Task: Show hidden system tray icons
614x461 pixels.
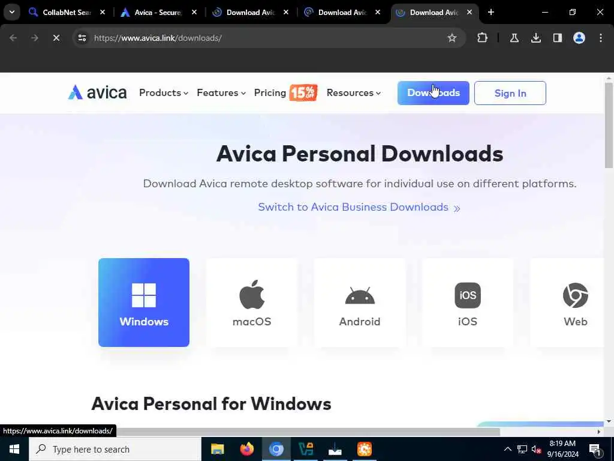Action: pyautogui.click(x=507, y=449)
